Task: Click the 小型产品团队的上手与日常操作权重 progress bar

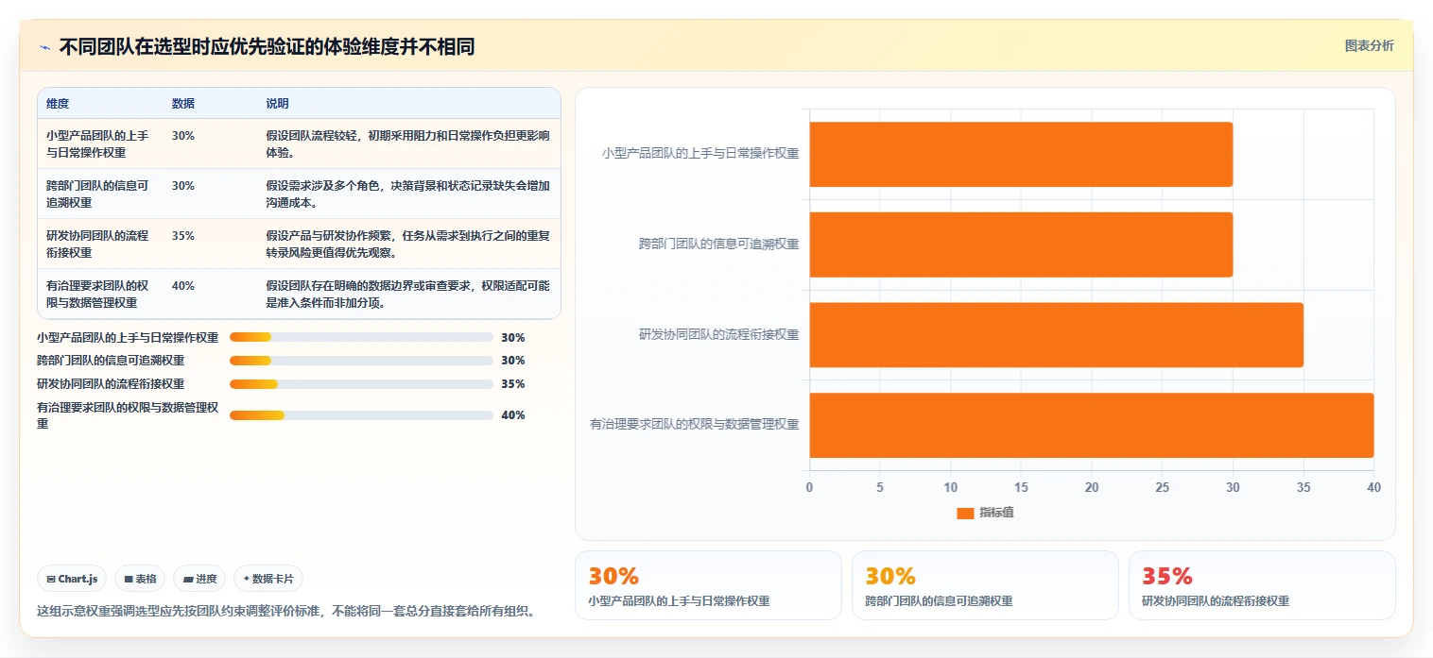Action: 361,337
